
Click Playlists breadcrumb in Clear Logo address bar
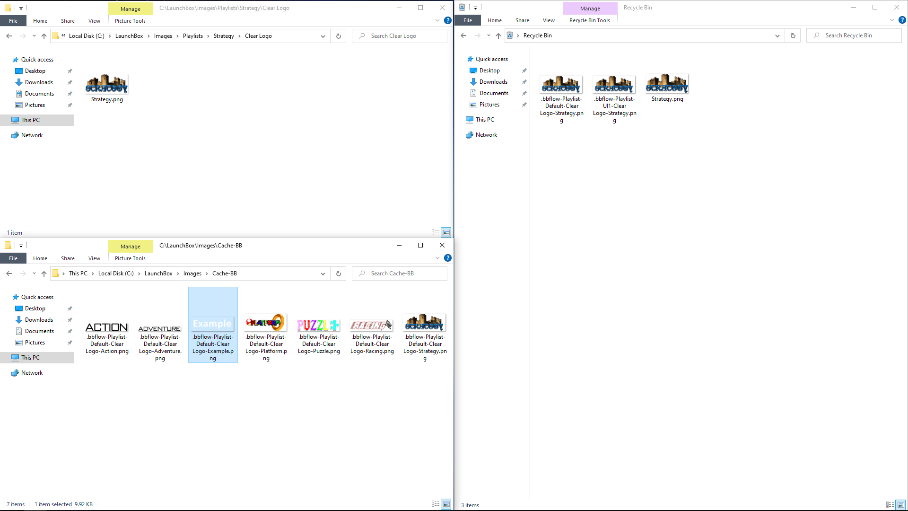coord(193,36)
